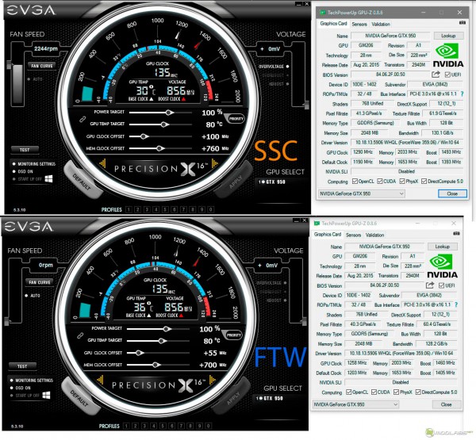476x440 pixels.
Task: Toggle OSD ON in lower Precision X window
Action: pyautogui.click(x=21, y=388)
